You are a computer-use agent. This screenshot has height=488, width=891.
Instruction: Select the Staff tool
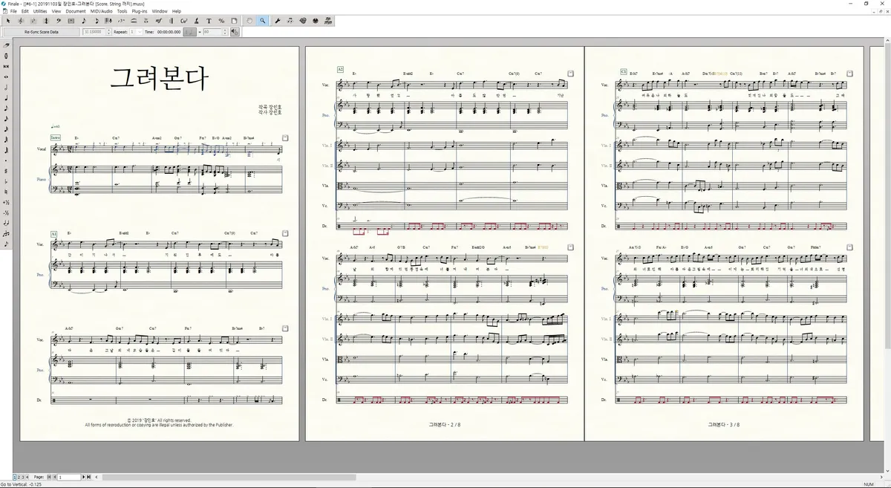tap(20, 21)
